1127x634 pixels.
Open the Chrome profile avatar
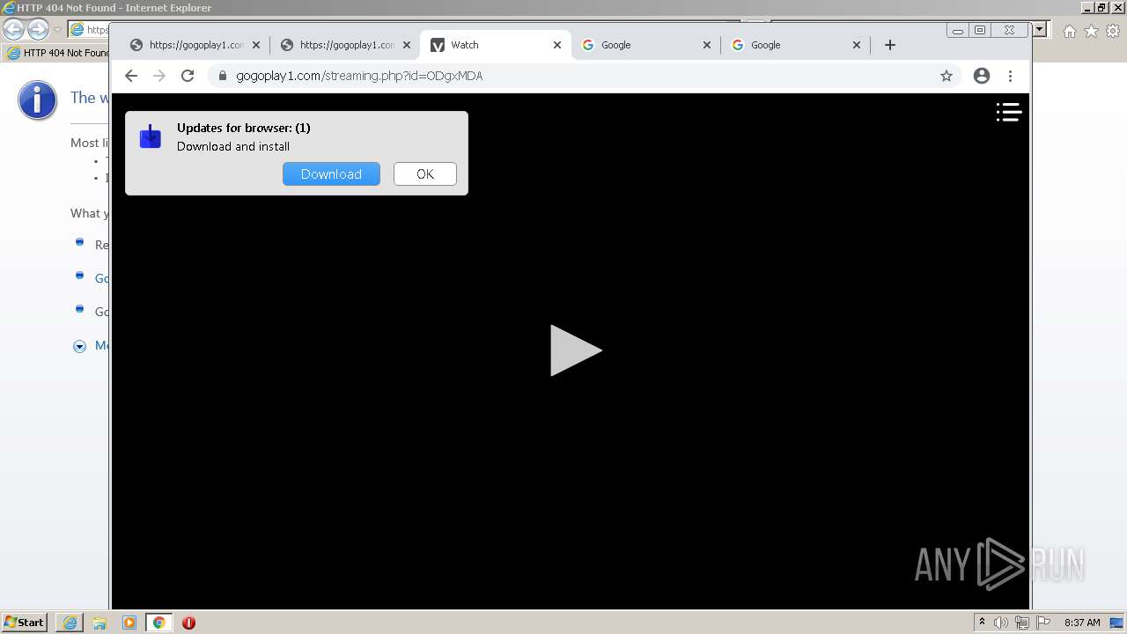click(982, 76)
